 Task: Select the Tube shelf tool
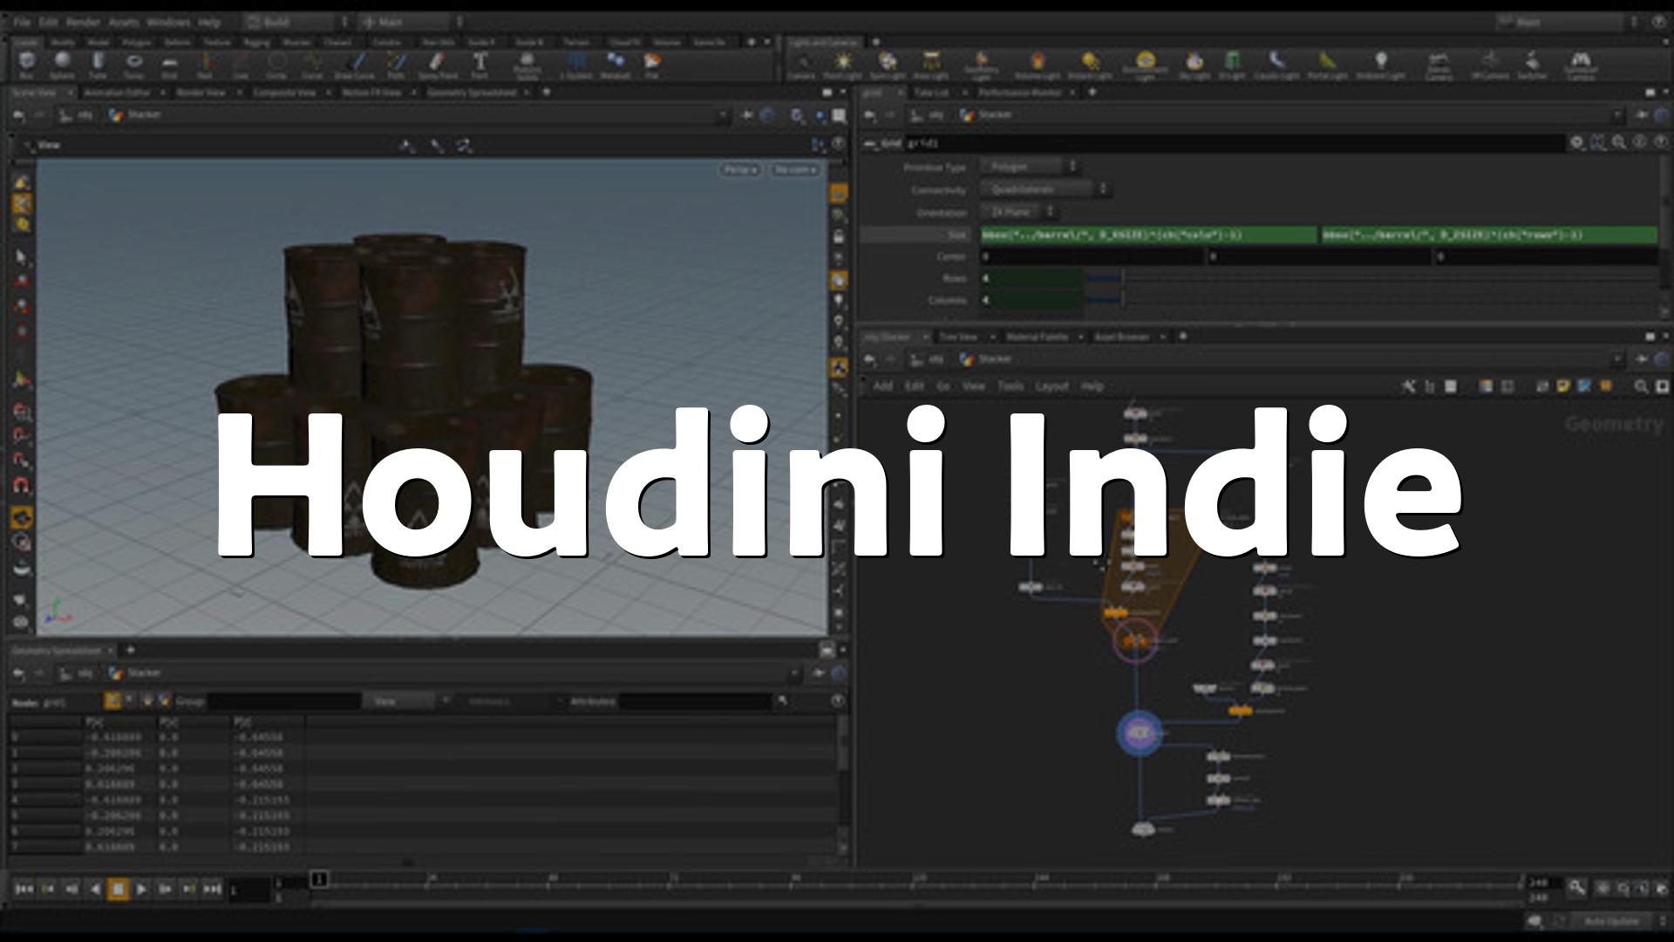coord(98,65)
